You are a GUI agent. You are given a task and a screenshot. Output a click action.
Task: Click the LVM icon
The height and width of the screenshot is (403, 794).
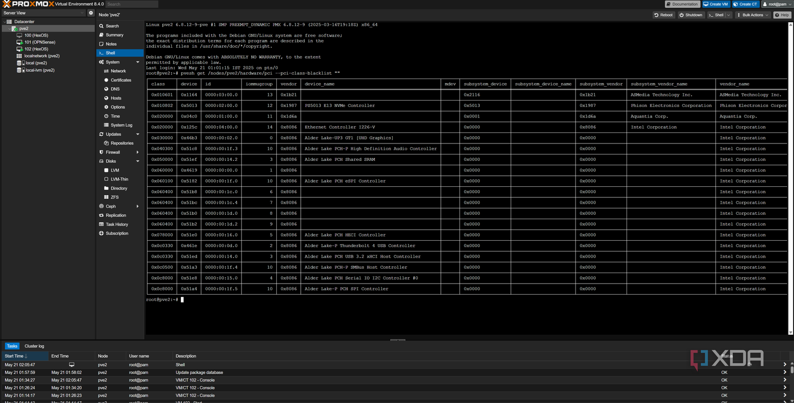click(x=106, y=170)
